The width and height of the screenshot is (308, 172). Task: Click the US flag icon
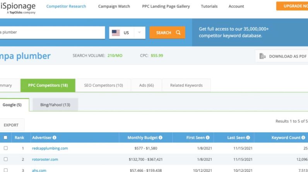116,33
